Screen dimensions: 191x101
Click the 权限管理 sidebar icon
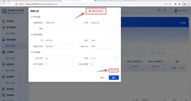click(x=3, y=95)
